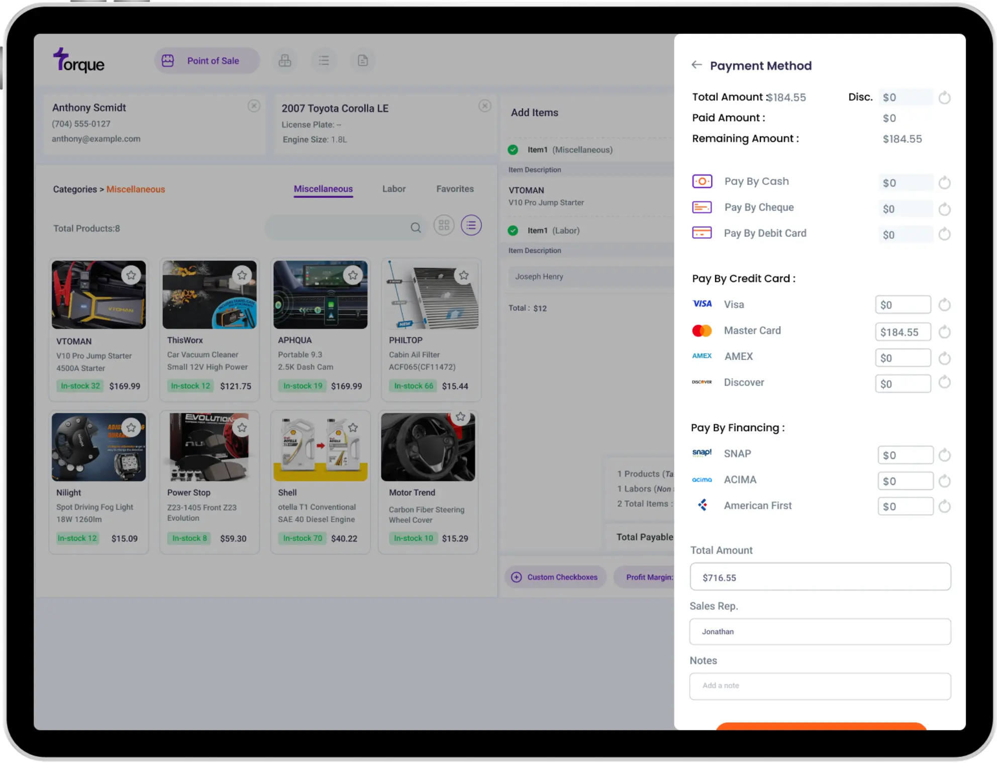Switch to the Favorites tab
The height and width of the screenshot is (763, 997).
454,188
